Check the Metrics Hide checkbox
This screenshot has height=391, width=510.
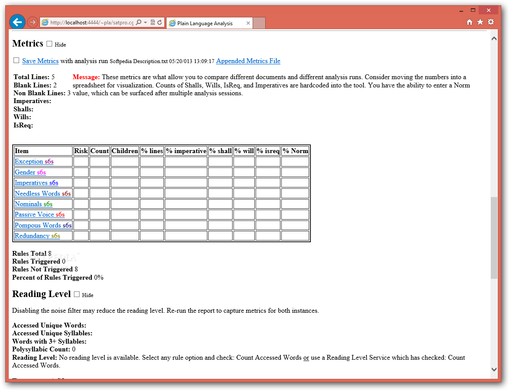coord(50,43)
